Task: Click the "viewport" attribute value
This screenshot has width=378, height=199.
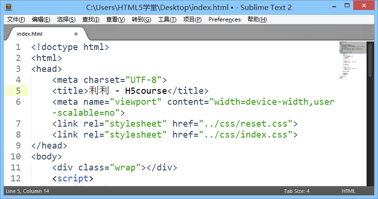Action: click(x=136, y=102)
